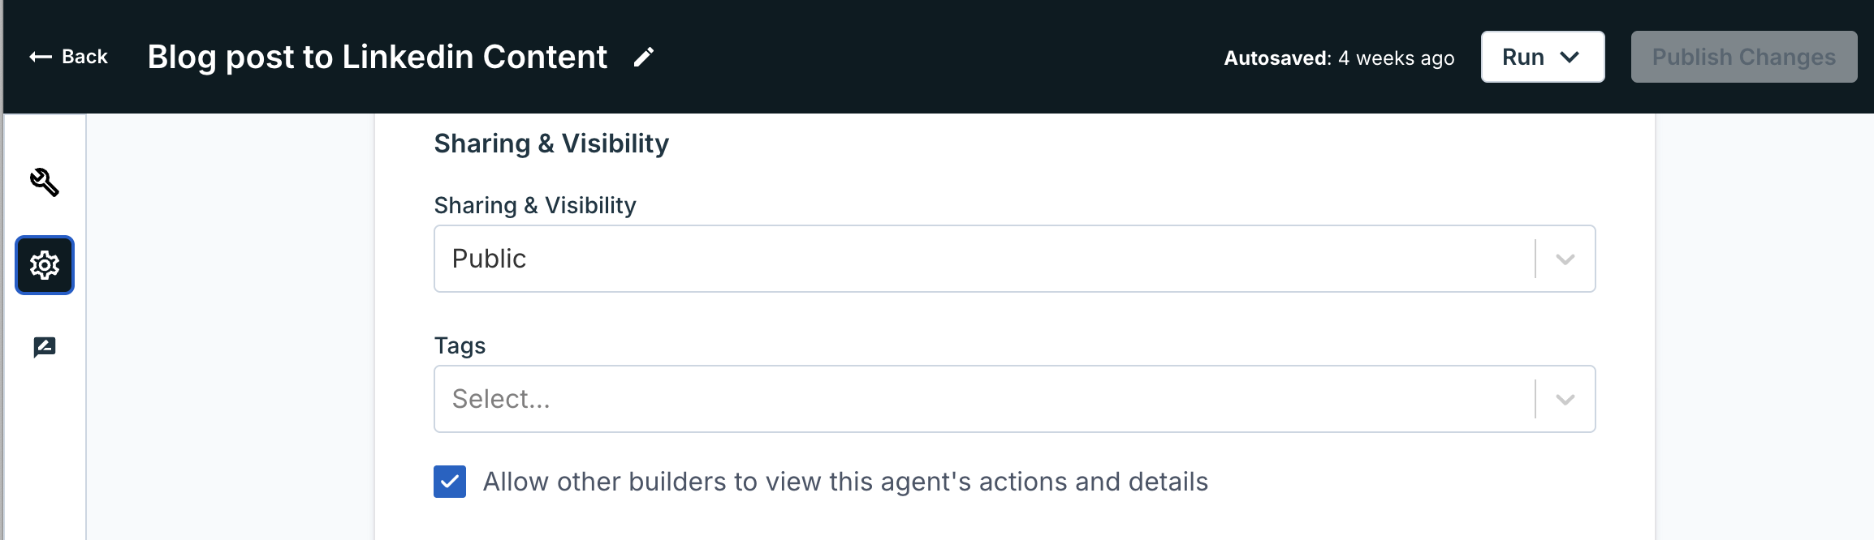Click the agent title Blog post to Linkedin Content
1874x540 pixels.
click(376, 57)
